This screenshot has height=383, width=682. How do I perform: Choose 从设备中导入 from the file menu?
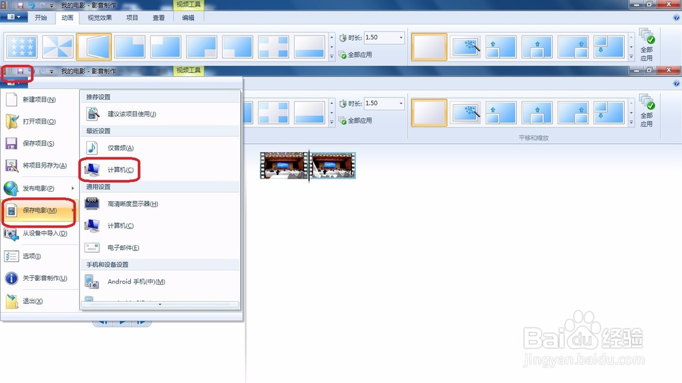tap(39, 234)
